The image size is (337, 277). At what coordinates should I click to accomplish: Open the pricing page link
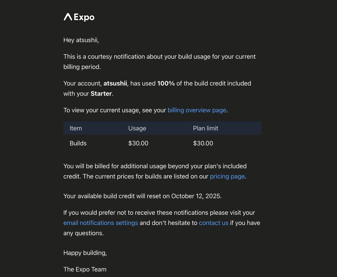pyautogui.click(x=227, y=177)
